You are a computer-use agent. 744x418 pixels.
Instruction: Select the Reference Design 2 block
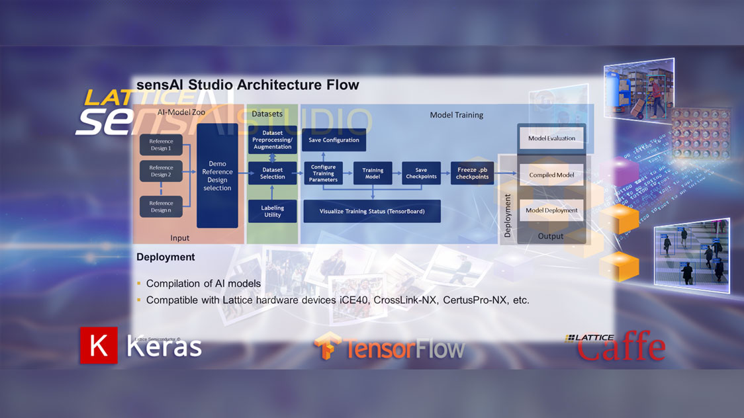coord(161,171)
